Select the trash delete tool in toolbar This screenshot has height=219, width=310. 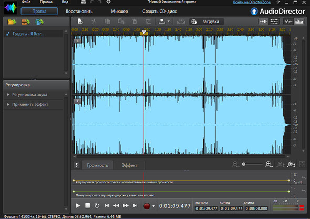(135, 21)
